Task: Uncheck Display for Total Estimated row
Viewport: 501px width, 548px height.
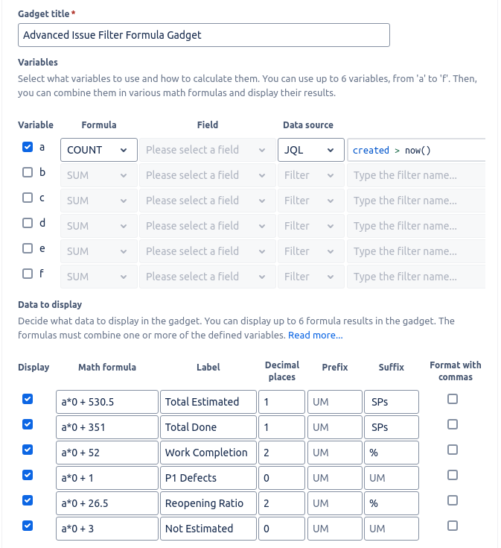Action: pyautogui.click(x=28, y=400)
